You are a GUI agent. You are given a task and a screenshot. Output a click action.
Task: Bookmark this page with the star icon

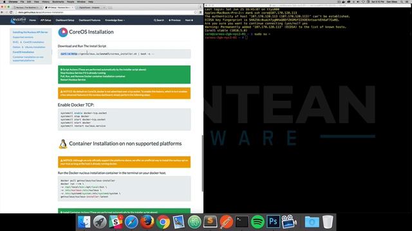[195, 12]
